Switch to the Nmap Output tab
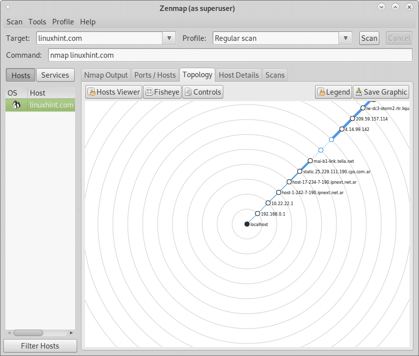Screen dimensions: 419x356 [106, 75]
